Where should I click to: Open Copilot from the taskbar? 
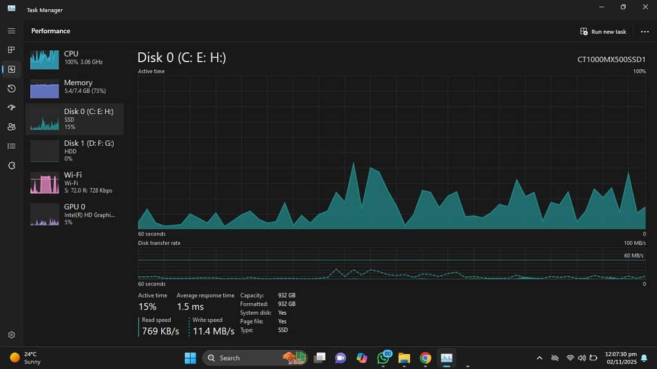pos(361,357)
